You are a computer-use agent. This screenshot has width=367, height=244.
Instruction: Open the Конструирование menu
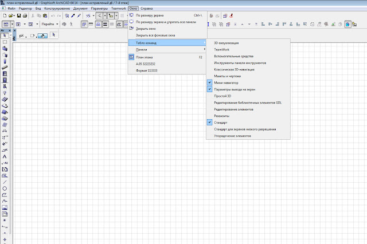pos(57,9)
